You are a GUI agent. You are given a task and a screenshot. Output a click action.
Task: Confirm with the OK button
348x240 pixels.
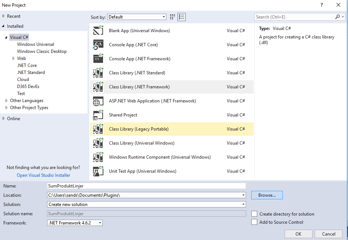pos(298,234)
